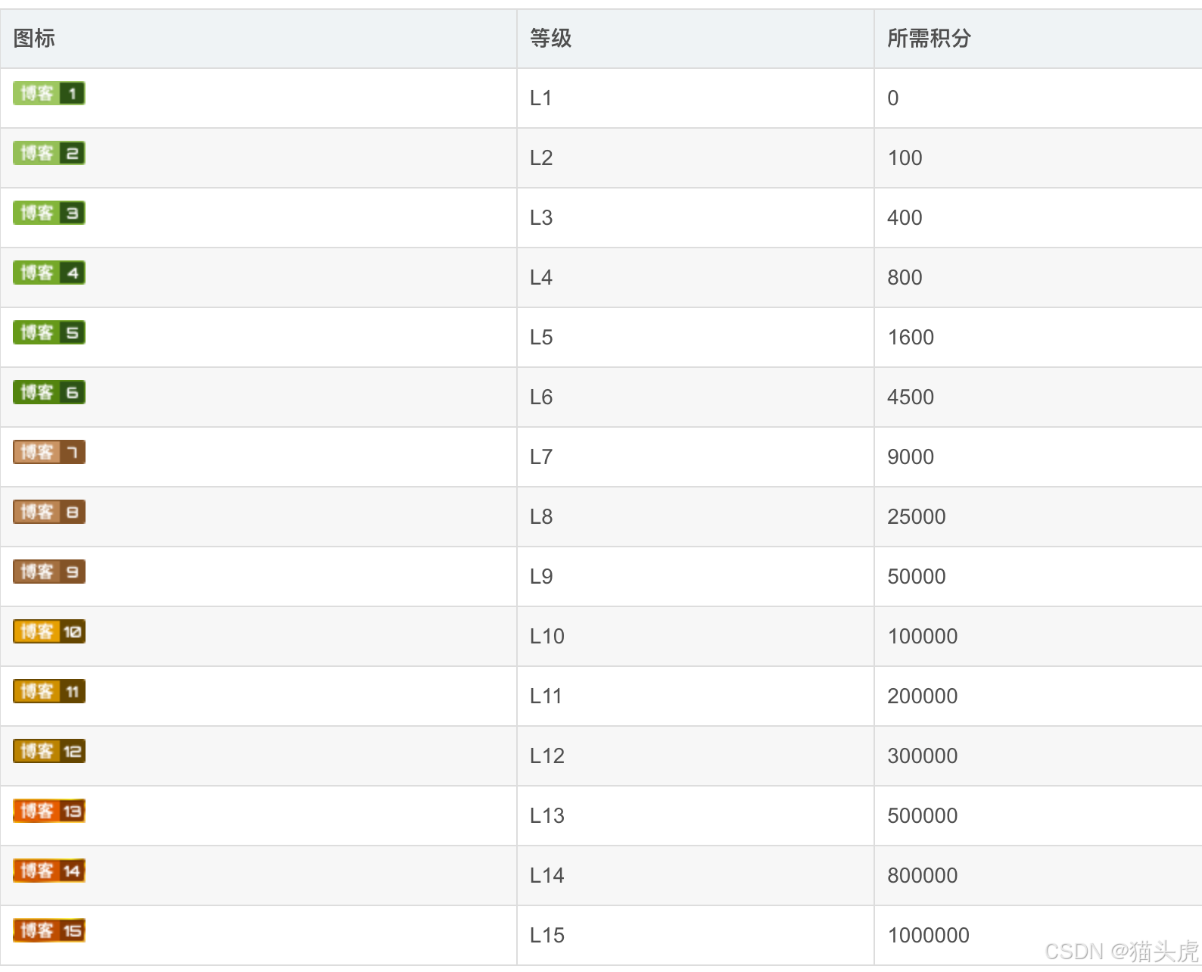Click the level 1 blog badge icon
The width and height of the screenshot is (1202, 972).
[x=49, y=93]
